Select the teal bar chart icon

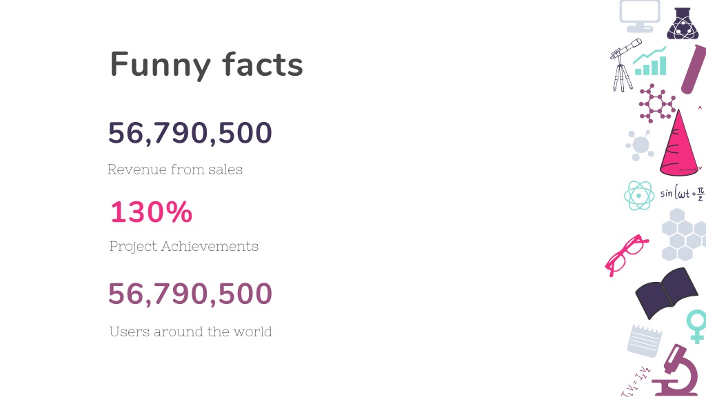(649, 61)
